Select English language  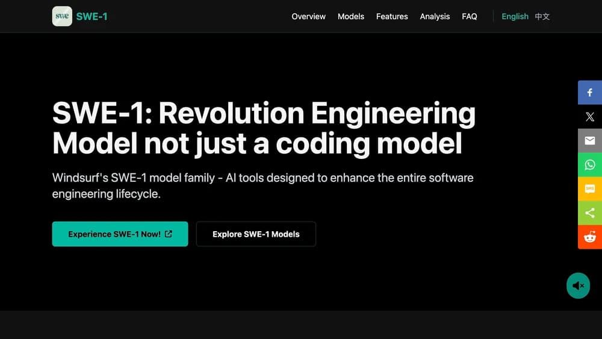pyautogui.click(x=515, y=16)
